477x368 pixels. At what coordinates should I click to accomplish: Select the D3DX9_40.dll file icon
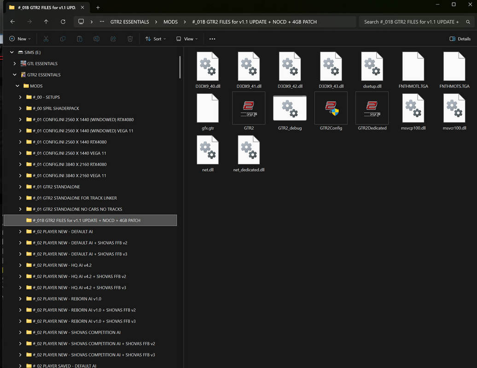[x=208, y=66]
